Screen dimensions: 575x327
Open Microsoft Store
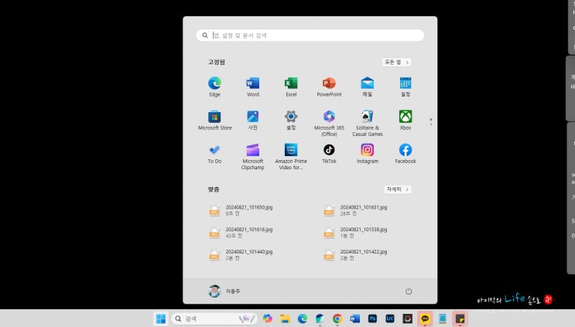214,120
